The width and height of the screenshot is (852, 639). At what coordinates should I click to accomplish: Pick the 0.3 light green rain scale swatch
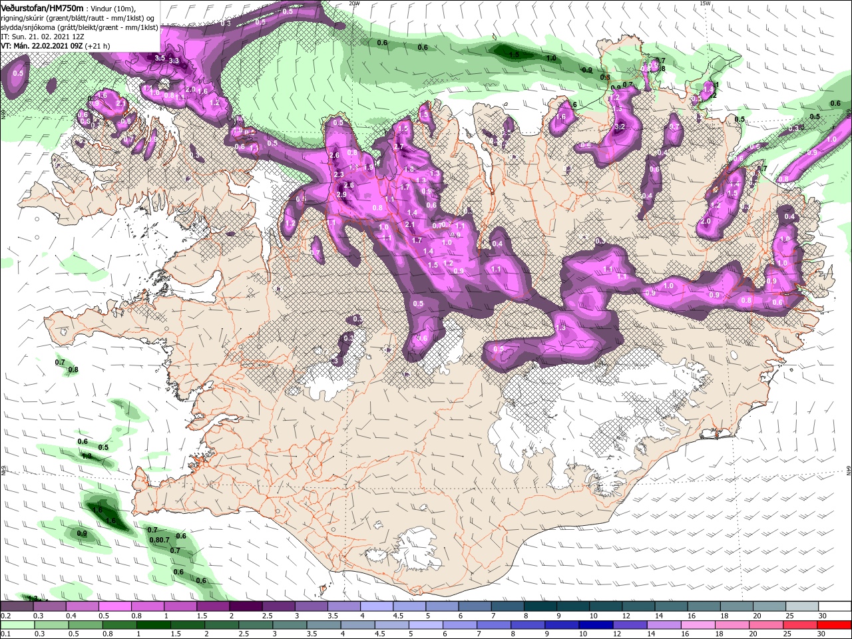click(x=51, y=625)
